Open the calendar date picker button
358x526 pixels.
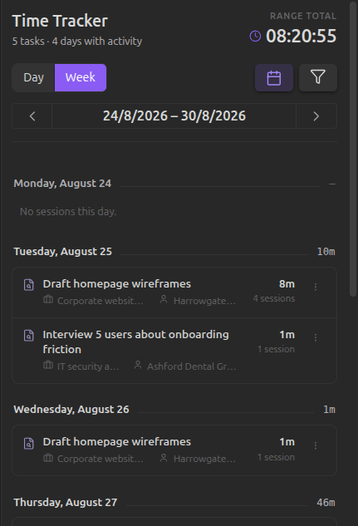274,78
